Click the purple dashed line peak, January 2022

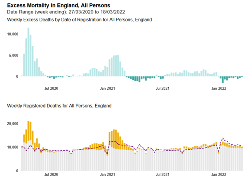(223, 138)
